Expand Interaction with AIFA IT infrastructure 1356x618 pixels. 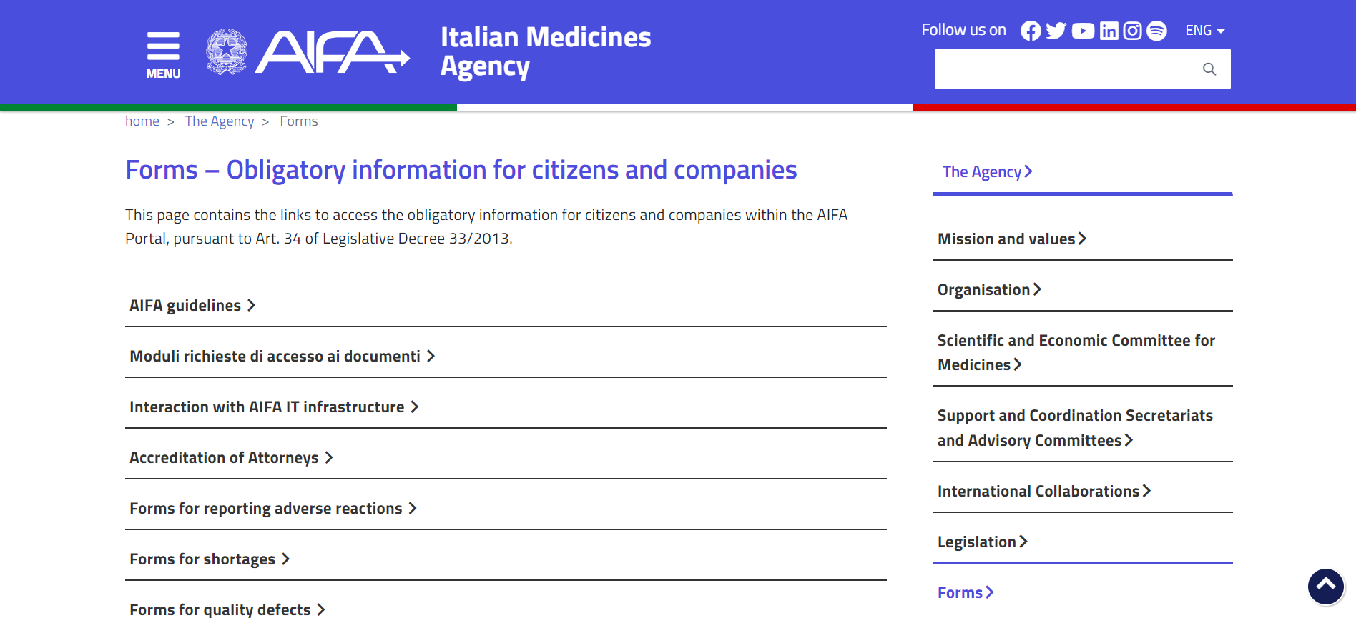[x=506, y=407]
